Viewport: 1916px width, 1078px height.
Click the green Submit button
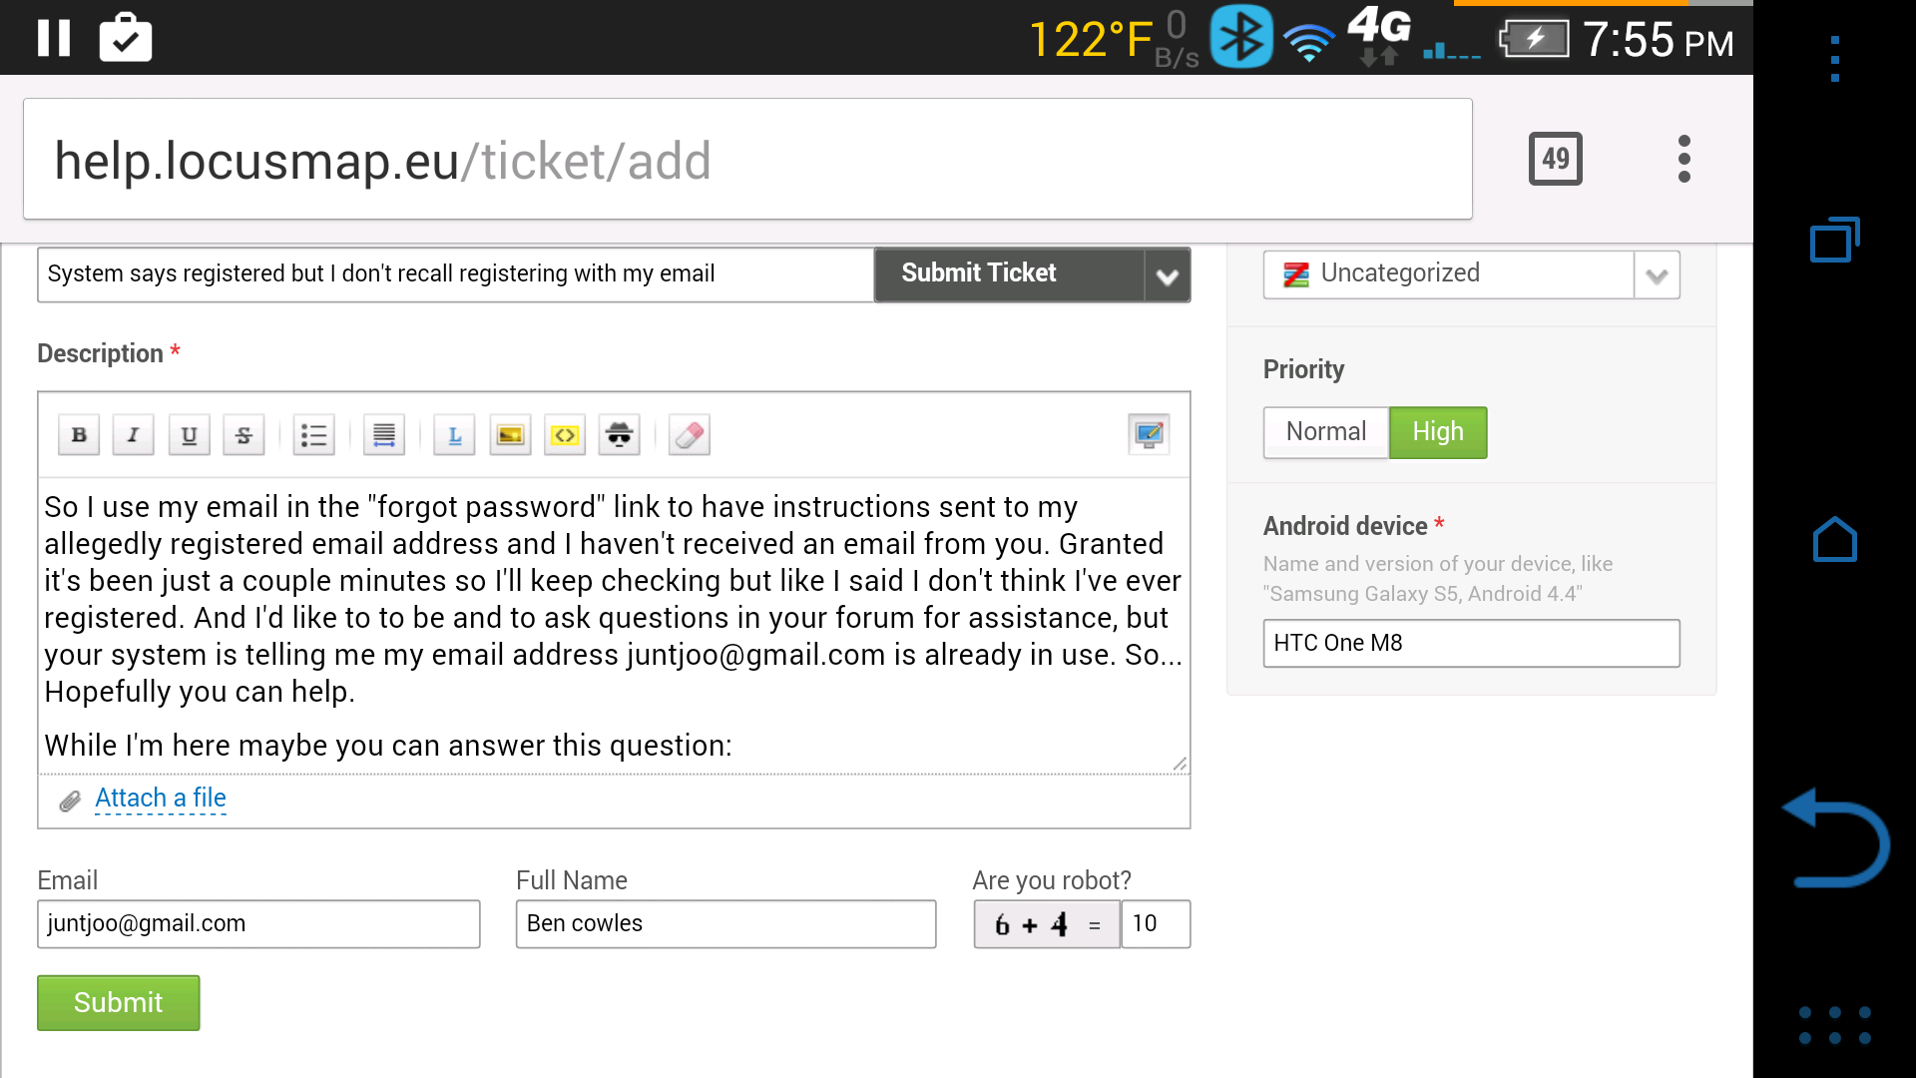tap(118, 1002)
